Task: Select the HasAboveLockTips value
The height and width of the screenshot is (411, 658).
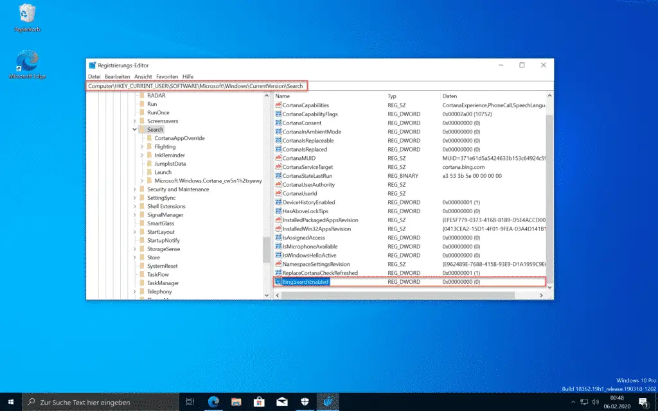Action: coord(305,211)
